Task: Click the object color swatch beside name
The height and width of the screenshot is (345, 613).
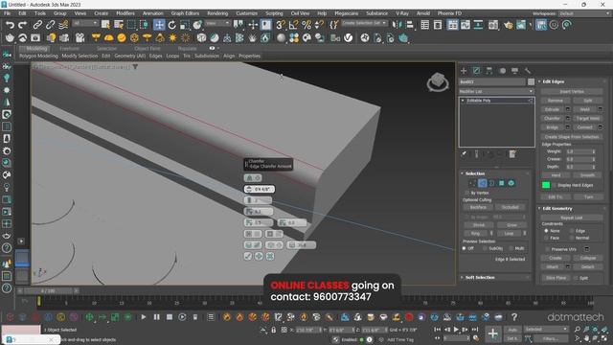Action: click(x=531, y=81)
